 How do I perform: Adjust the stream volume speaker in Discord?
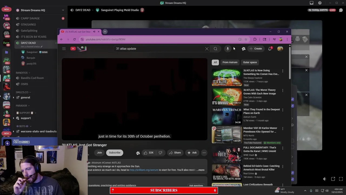325,179
